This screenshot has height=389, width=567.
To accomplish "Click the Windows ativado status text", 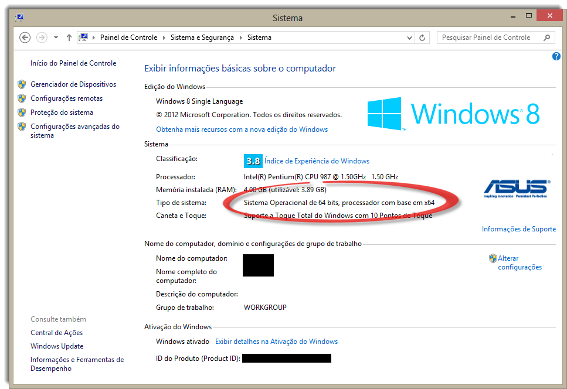I will 182,342.
